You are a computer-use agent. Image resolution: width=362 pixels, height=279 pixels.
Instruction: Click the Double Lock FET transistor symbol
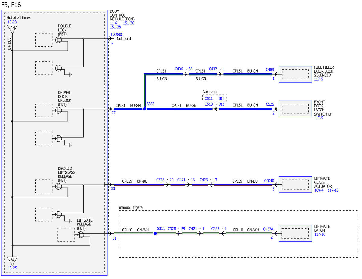point(59,40)
